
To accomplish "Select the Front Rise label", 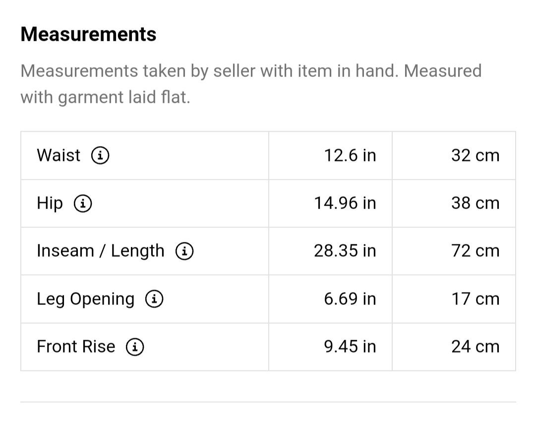I will [x=76, y=347].
